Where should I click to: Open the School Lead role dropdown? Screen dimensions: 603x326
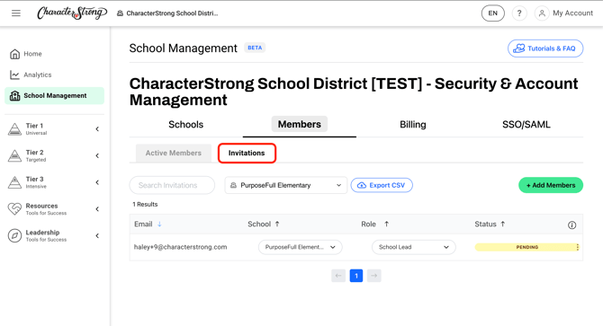coord(413,247)
